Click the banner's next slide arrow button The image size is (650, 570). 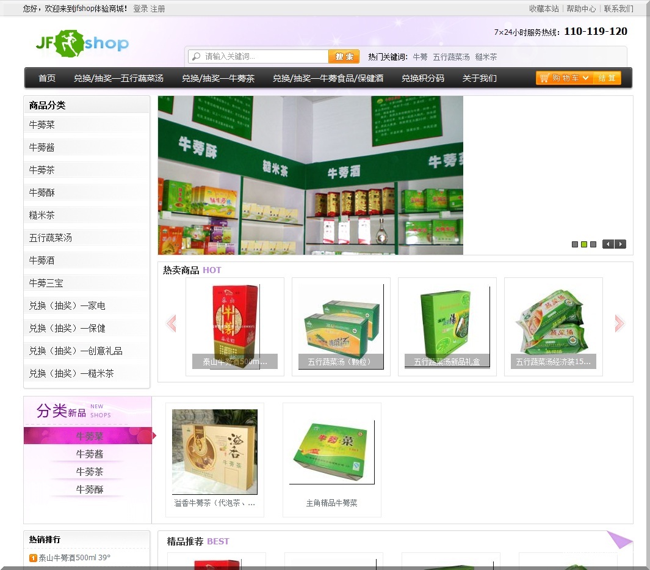pyautogui.click(x=619, y=244)
